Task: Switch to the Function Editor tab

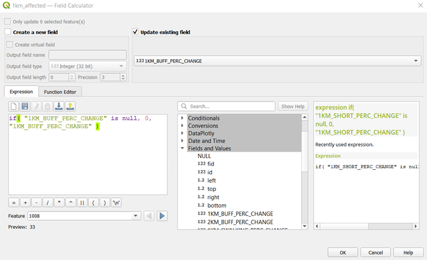Action: [x=61, y=92]
